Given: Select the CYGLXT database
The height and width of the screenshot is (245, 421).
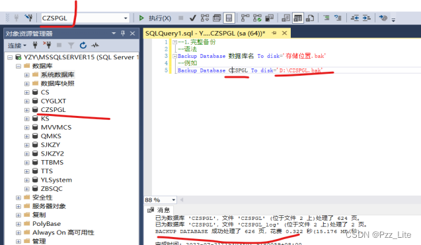Looking at the screenshot, I should click(x=53, y=101).
